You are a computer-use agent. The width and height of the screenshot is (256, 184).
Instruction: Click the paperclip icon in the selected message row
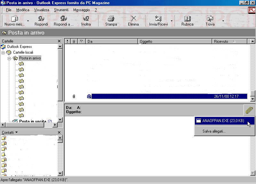74,96
